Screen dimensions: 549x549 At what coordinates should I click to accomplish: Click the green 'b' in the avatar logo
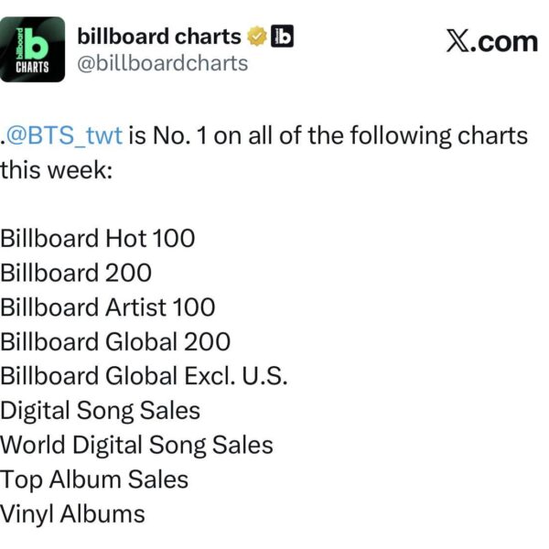pos(38,42)
